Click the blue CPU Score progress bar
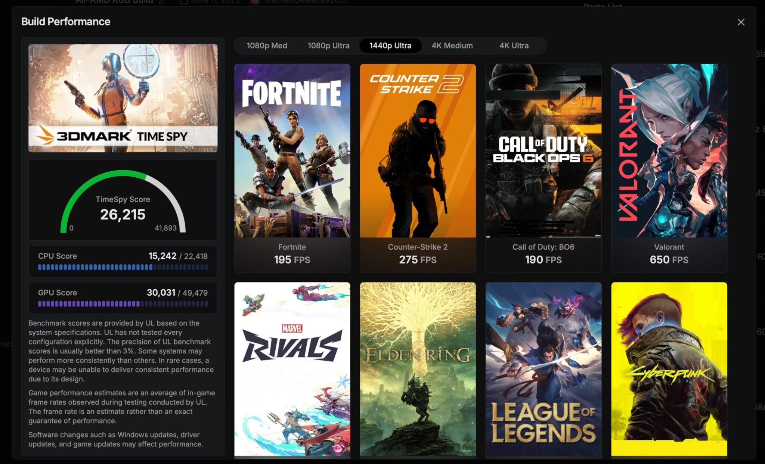This screenshot has width=765, height=464. (x=123, y=267)
